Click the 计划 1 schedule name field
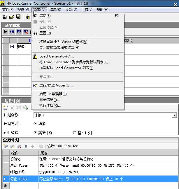The image size is (179, 189). point(103,115)
